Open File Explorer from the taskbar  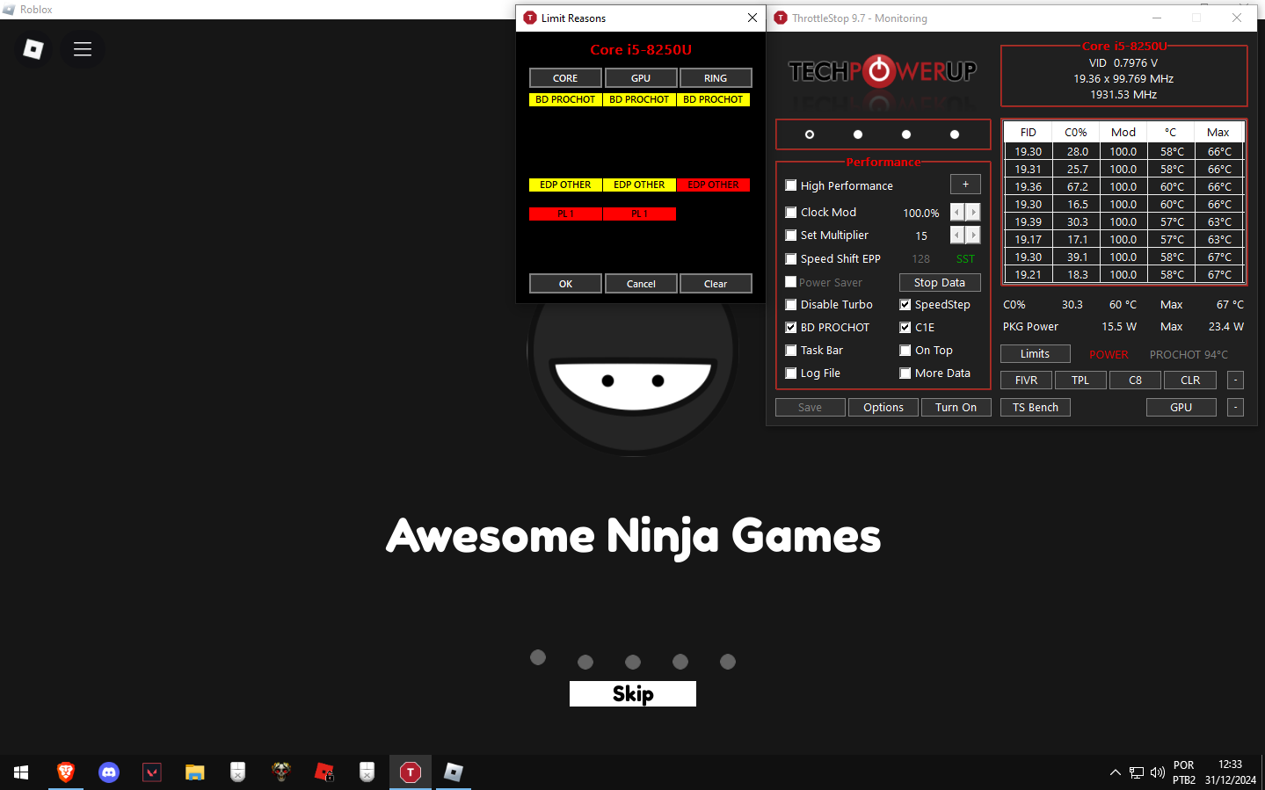tap(195, 772)
